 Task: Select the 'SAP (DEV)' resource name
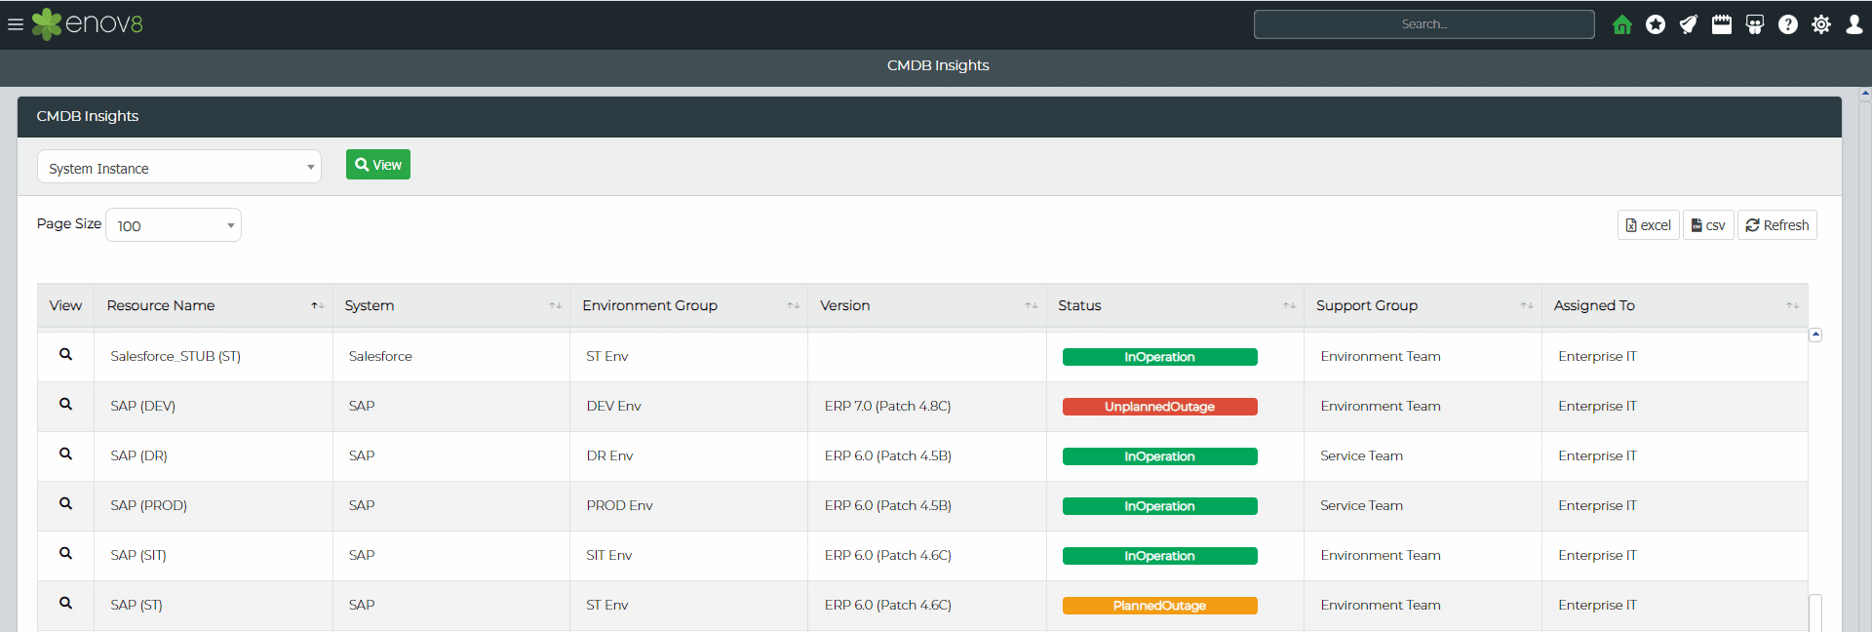click(x=143, y=406)
